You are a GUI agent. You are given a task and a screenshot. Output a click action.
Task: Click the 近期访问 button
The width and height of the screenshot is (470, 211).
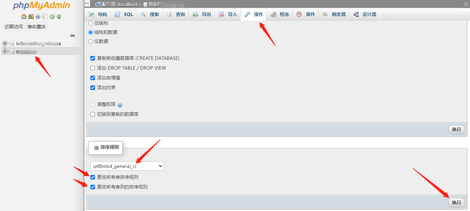pos(14,27)
